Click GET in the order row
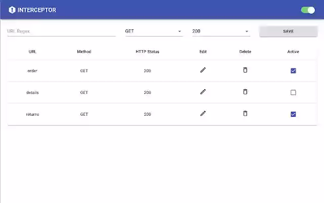The height and width of the screenshot is (203, 324). 84,71
